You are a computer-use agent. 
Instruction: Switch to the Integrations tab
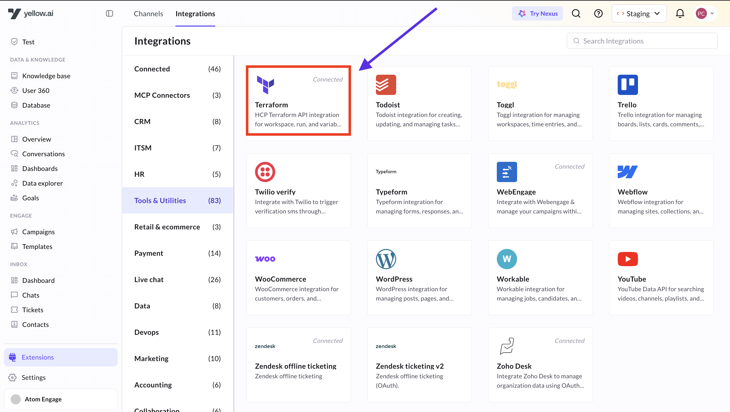(195, 14)
